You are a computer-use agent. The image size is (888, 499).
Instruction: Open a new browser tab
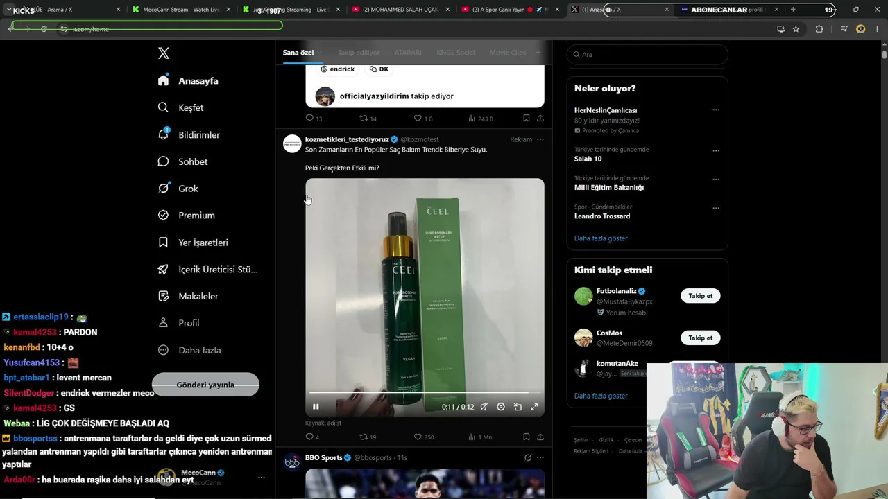[x=793, y=10]
